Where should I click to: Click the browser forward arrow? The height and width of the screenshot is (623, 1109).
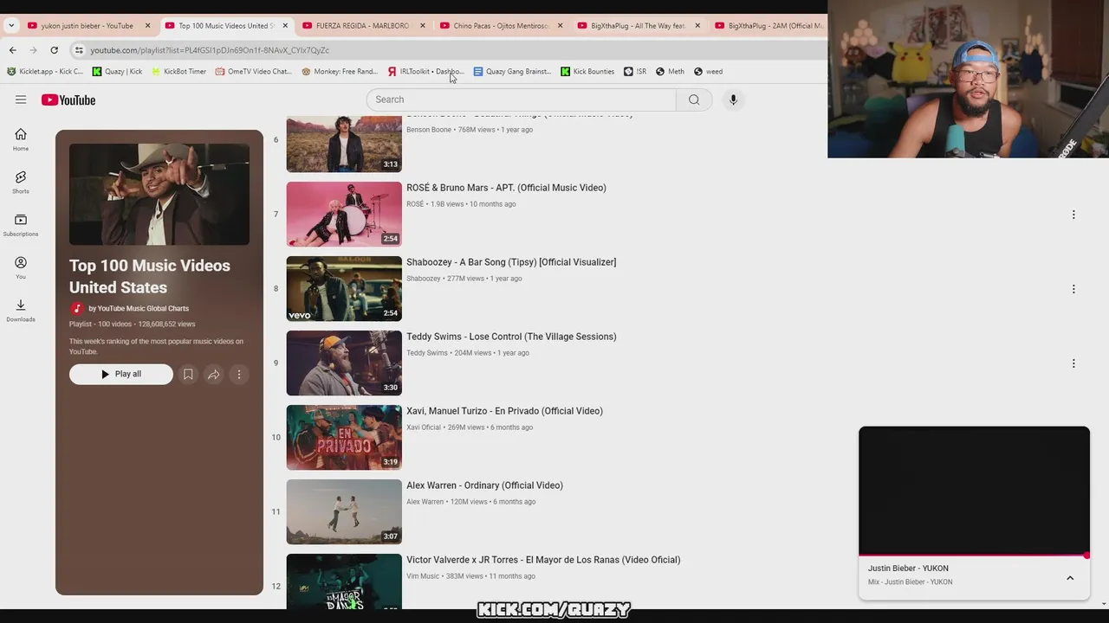[x=33, y=50]
